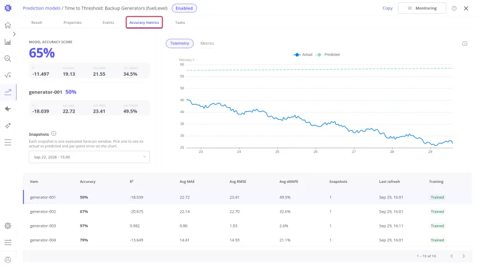This screenshot has height=268, width=478.
Task: Open the hamburger list icon in sidebar
Action: (8, 142)
